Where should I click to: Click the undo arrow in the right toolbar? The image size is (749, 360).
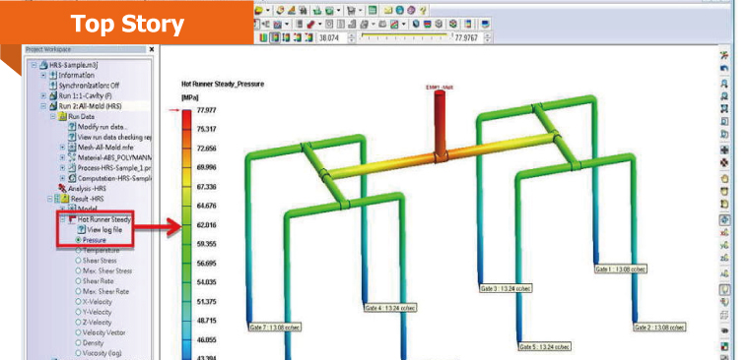[x=724, y=69]
